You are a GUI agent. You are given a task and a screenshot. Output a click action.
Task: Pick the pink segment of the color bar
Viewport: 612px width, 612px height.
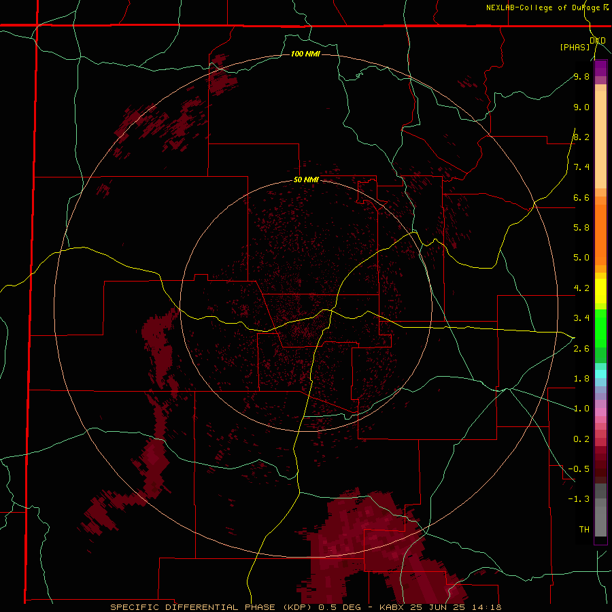[x=600, y=412]
